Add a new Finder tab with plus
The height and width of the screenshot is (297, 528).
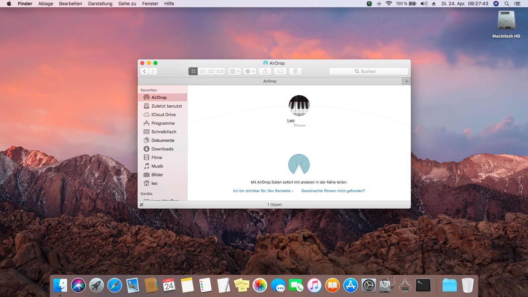(407, 81)
